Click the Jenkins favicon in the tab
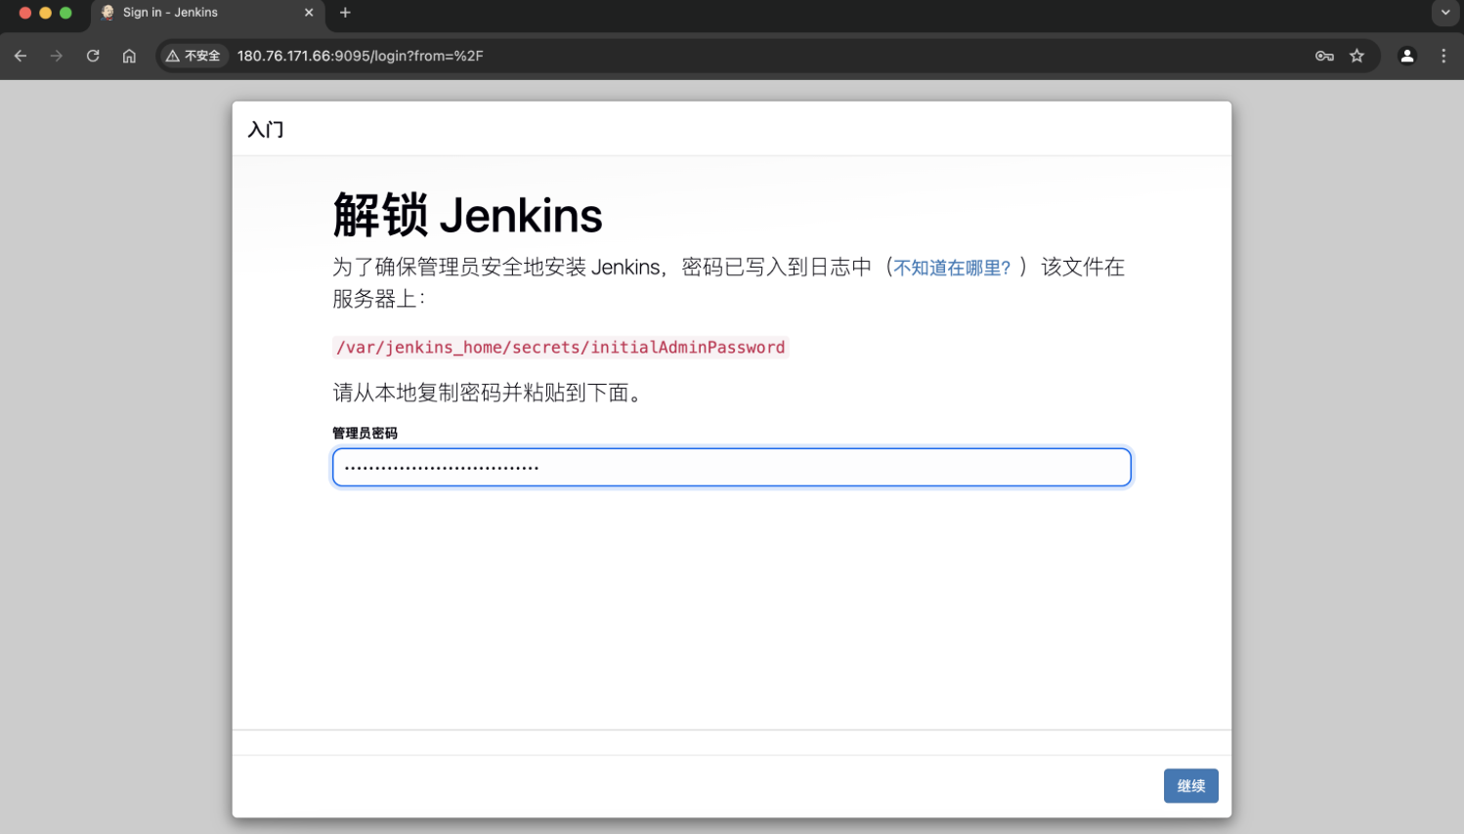 click(x=108, y=13)
